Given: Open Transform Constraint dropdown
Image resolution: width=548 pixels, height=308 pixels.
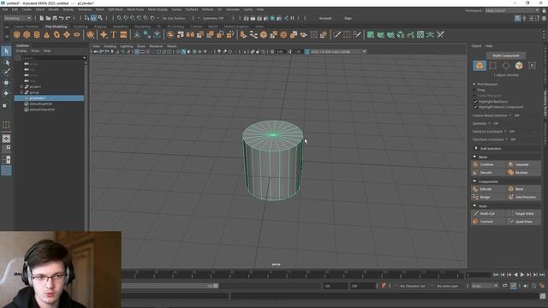Looking at the screenshot, I should click(506, 139).
